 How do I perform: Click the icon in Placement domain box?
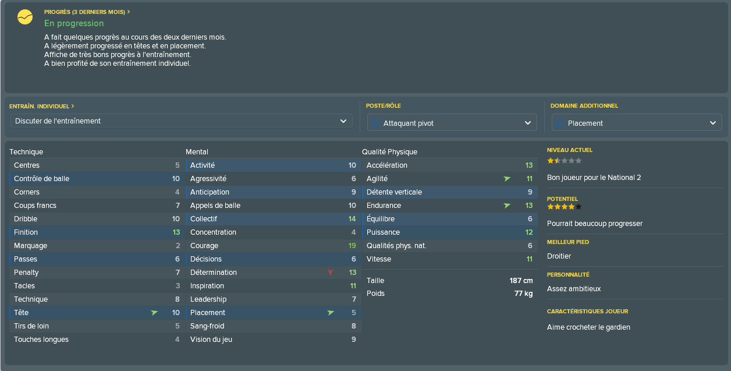(x=560, y=123)
